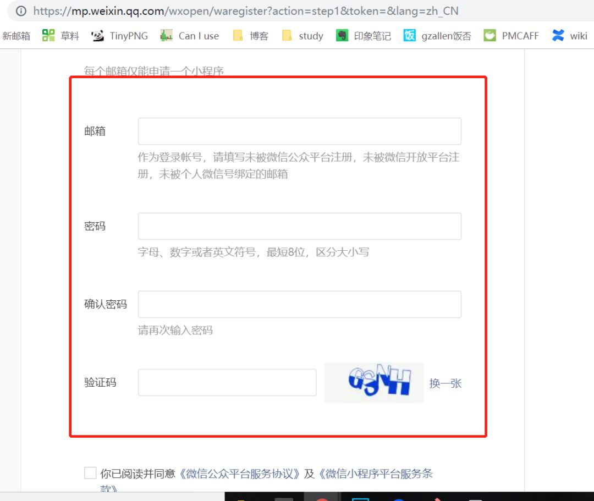Screen dimensions: 594x501
Task: Open the 印象笔记 Evernote bookmark icon
Action: (x=342, y=36)
